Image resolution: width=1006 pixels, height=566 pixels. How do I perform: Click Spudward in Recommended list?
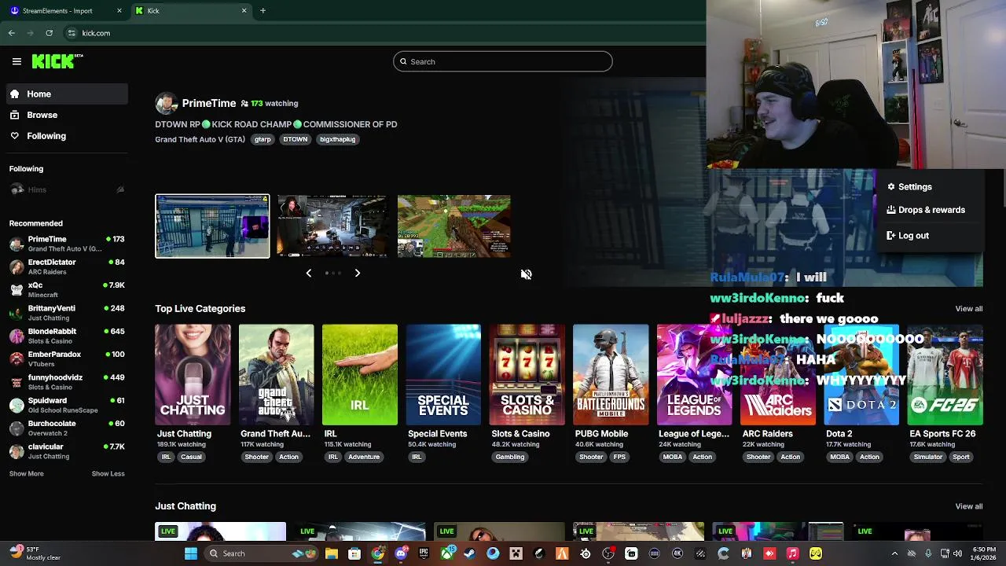coord(67,405)
